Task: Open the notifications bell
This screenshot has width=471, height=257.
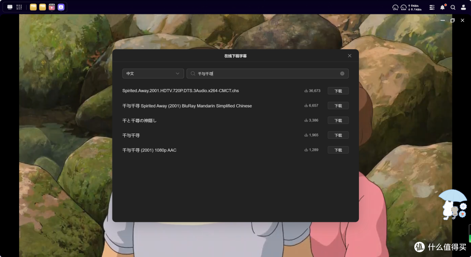Action: tap(443, 7)
